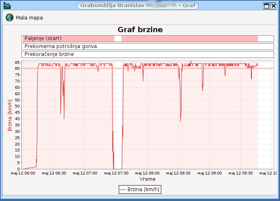Click the horizontal scrollbar at window bottom

[140, 196]
